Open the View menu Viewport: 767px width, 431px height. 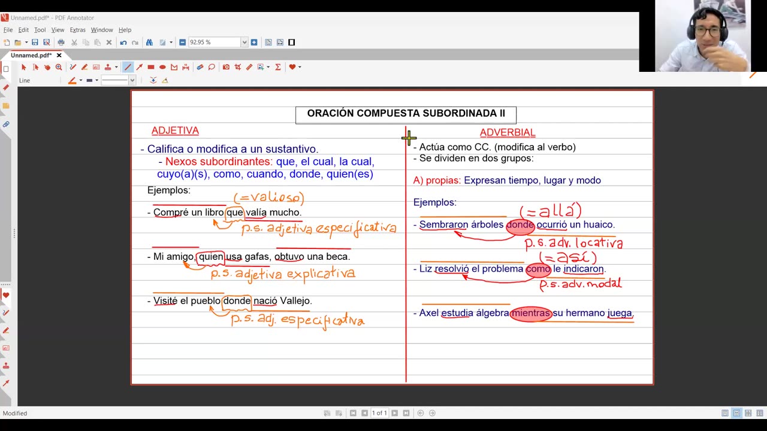[58, 30]
